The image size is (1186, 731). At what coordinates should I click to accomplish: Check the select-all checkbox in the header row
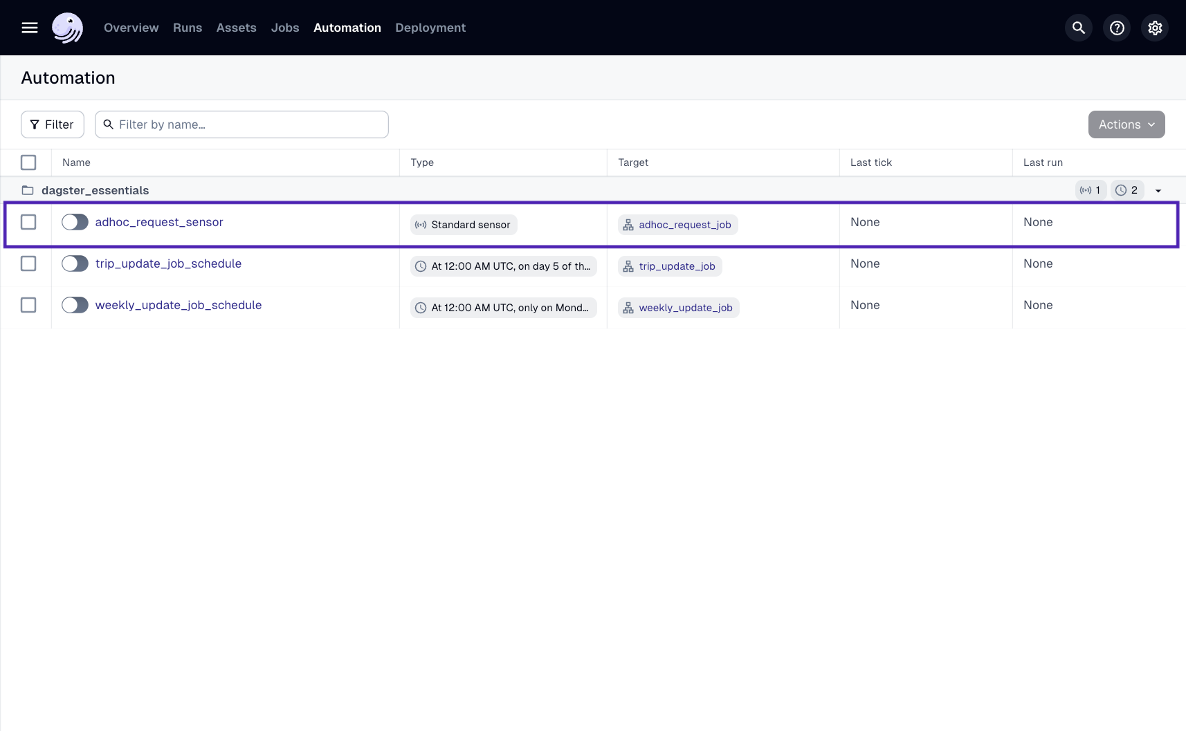(28, 162)
